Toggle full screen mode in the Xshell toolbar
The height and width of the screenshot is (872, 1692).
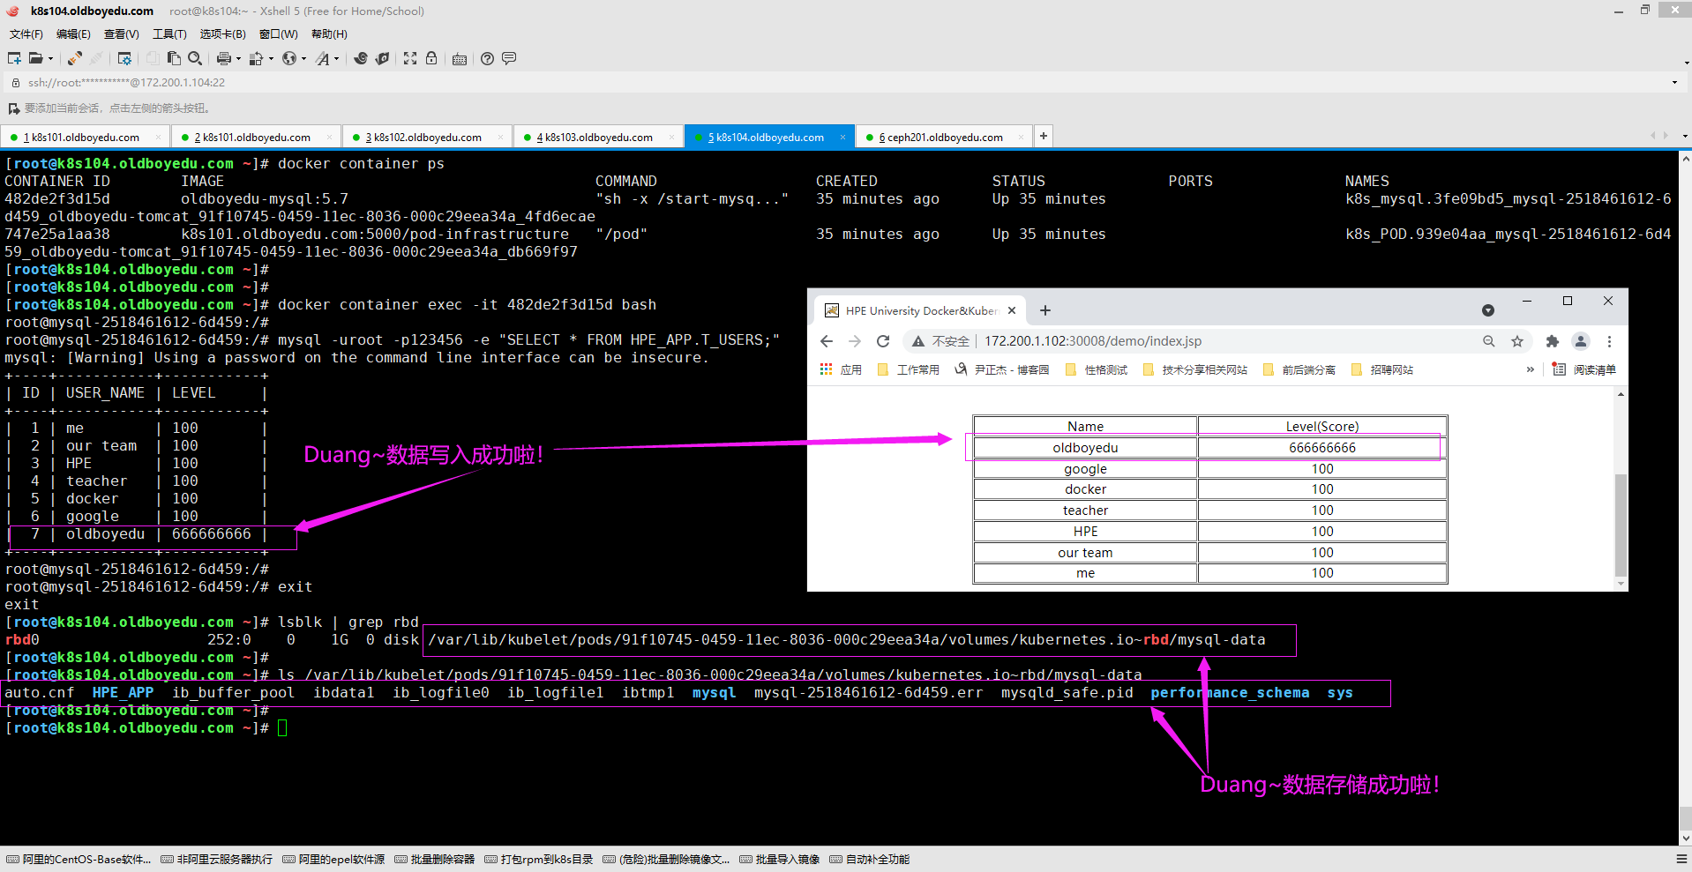pyautogui.click(x=410, y=58)
